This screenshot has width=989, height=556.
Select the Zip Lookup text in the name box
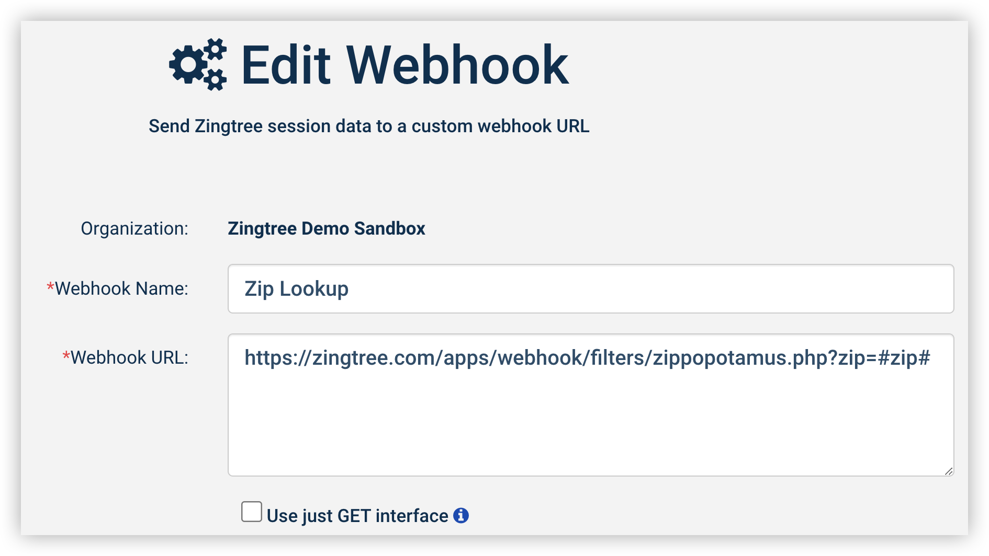(297, 288)
